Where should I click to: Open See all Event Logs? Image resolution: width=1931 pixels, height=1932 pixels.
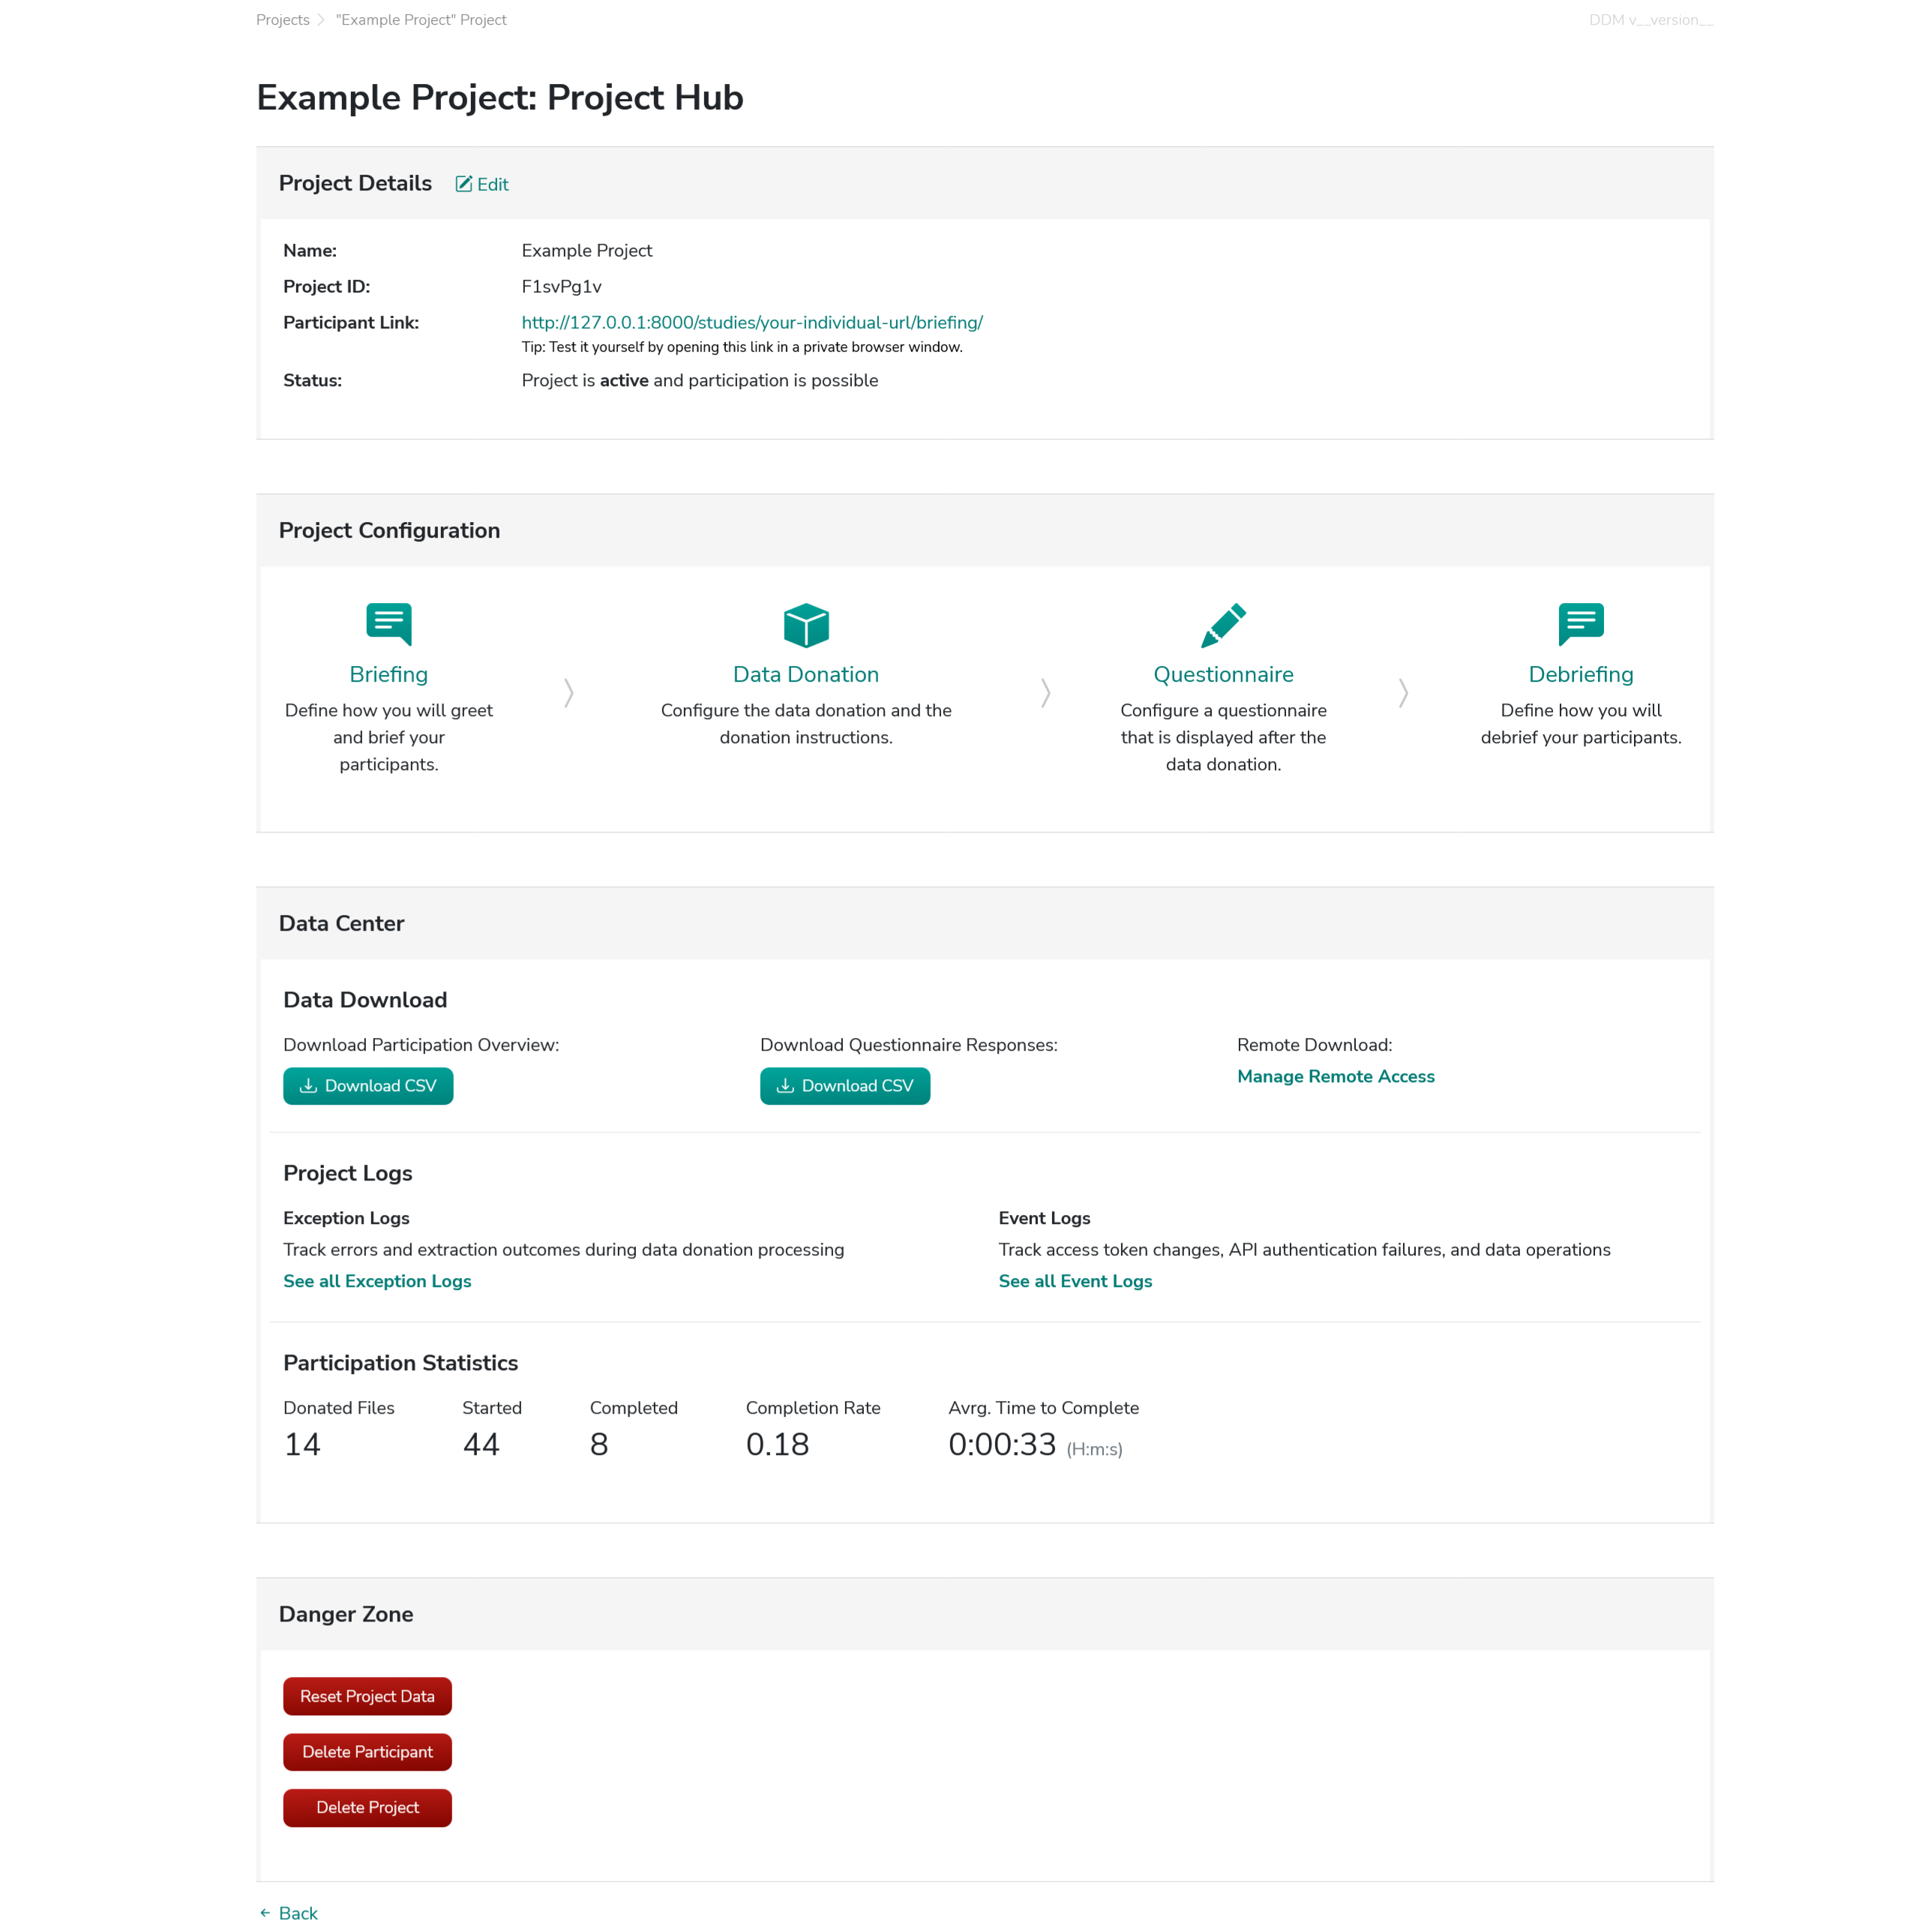1075,1281
